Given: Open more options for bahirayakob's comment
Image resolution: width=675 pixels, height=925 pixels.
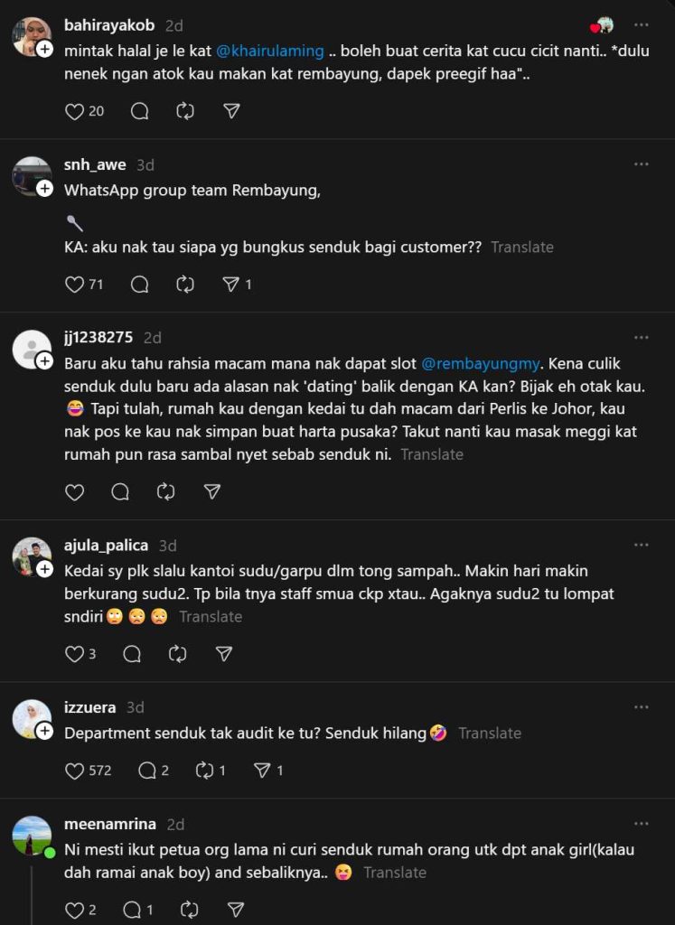Looking at the screenshot, I should 641,25.
